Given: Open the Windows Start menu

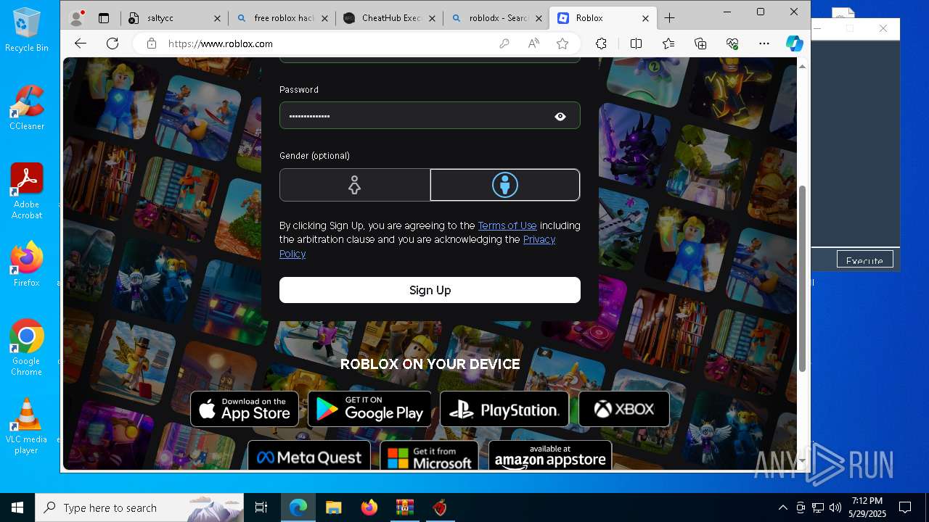Looking at the screenshot, I should (17, 507).
